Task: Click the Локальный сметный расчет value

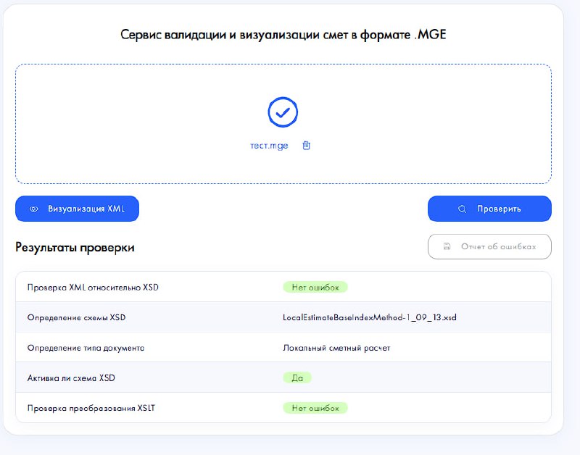Action: [x=336, y=348]
